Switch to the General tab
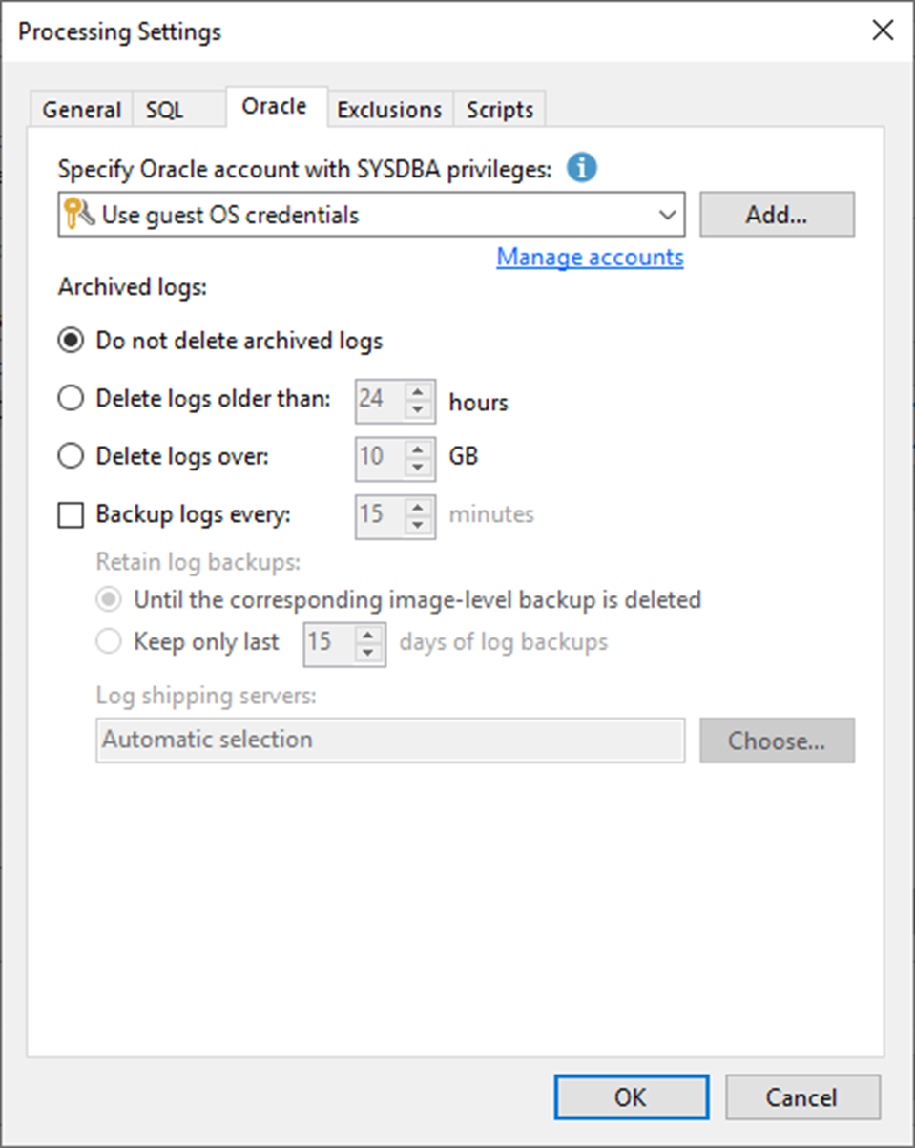This screenshot has width=915, height=1148. coord(81,109)
